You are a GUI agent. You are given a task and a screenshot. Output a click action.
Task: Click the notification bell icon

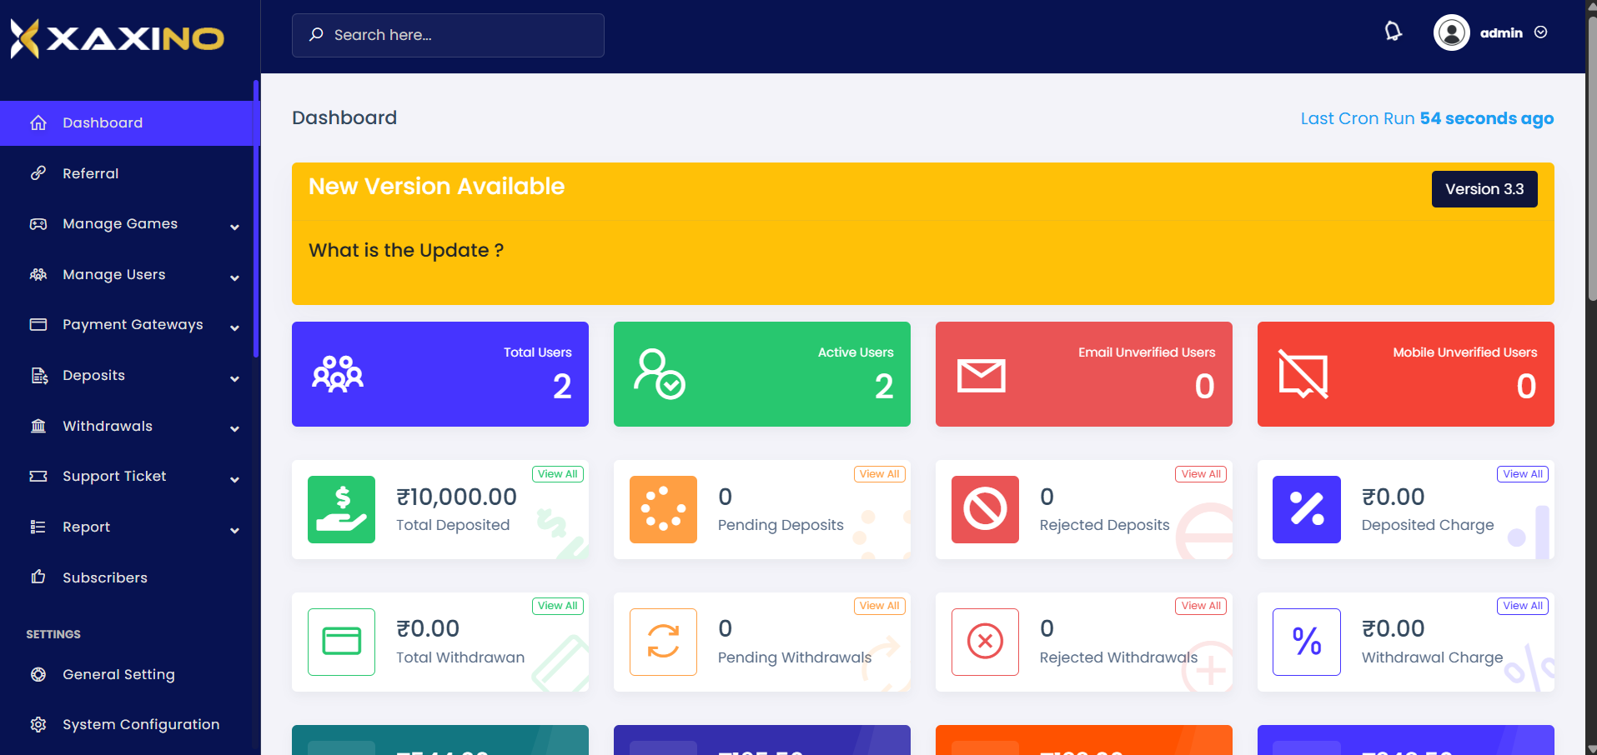[1393, 32]
